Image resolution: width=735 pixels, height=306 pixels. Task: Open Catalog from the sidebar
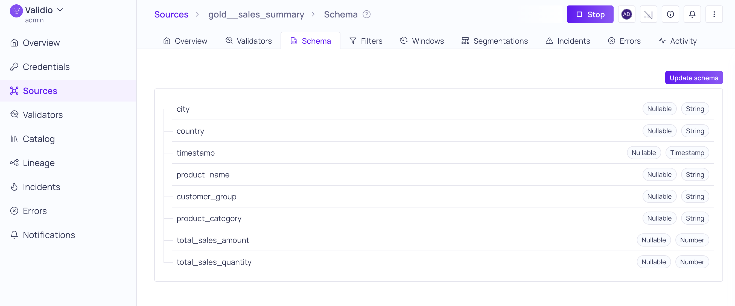point(39,139)
